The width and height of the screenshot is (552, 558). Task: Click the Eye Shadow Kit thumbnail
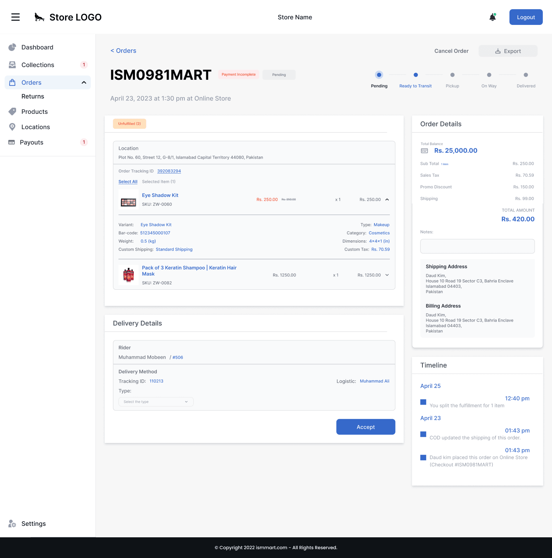point(128,200)
